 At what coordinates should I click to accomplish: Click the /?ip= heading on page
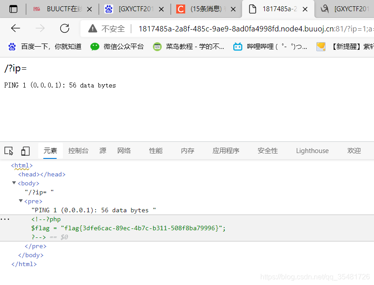[15, 69]
